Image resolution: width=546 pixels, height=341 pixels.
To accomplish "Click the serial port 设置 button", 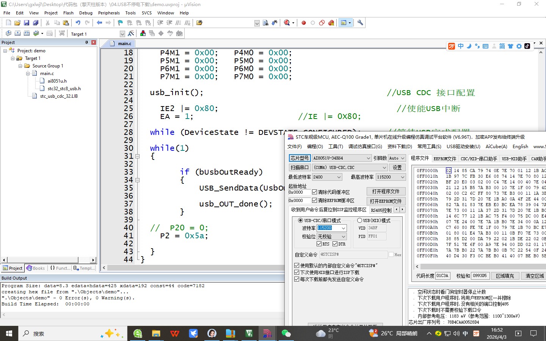I will click(x=397, y=167).
